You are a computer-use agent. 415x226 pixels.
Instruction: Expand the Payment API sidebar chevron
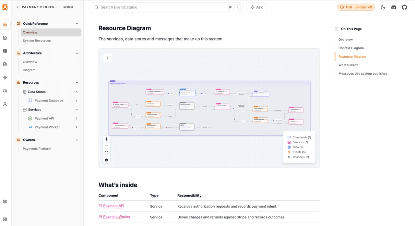pos(77,119)
